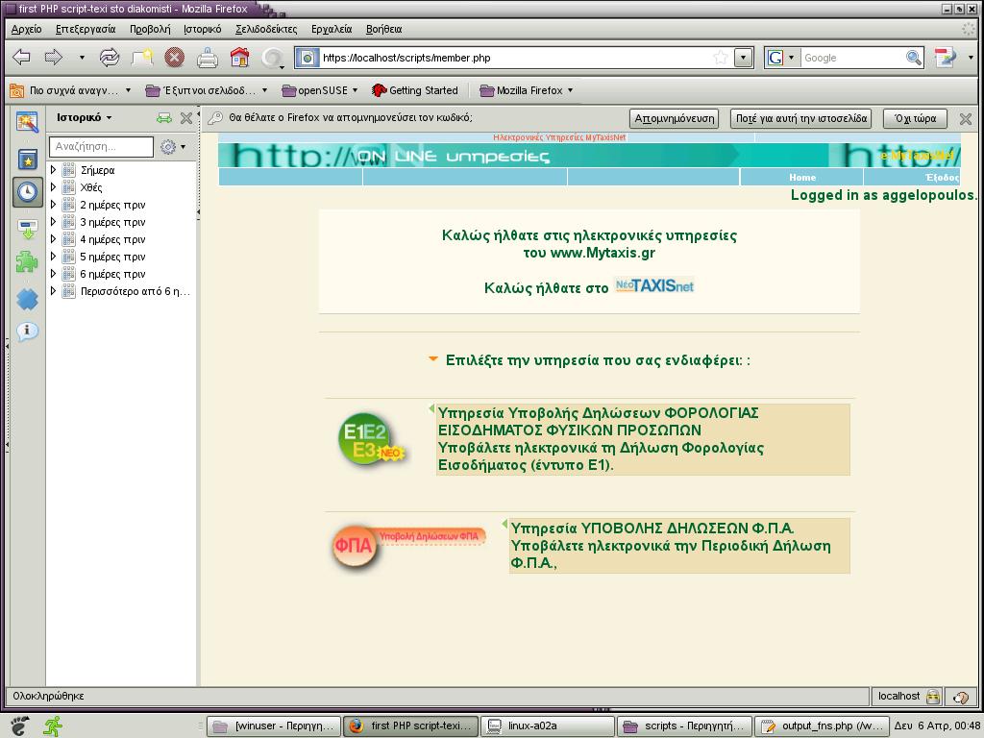Click the address bar URL field
The width and height of the screenshot is (984, 738).
[x=515, y=58]
